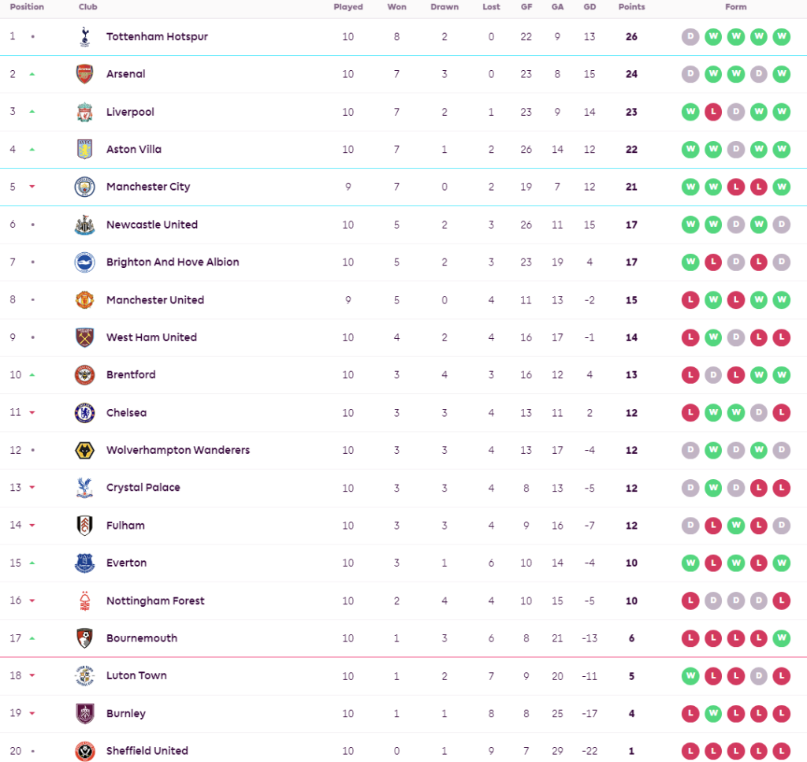Click the Played column header

pos(348,7)
